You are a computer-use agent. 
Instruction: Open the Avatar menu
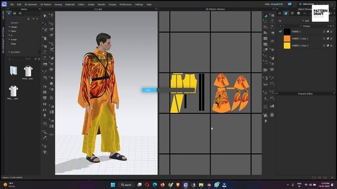91,4
